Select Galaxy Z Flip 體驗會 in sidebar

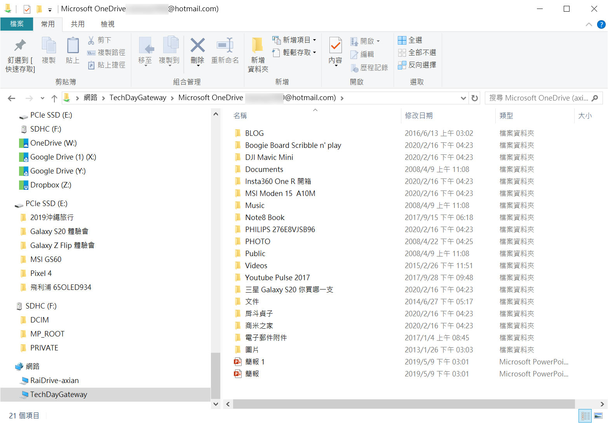[x=57, y=245]
